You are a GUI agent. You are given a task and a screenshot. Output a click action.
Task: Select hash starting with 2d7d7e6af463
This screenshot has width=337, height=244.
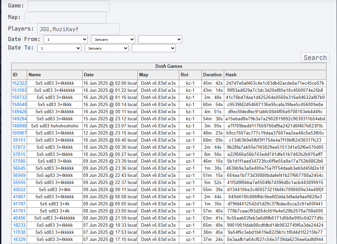(275, 83)
